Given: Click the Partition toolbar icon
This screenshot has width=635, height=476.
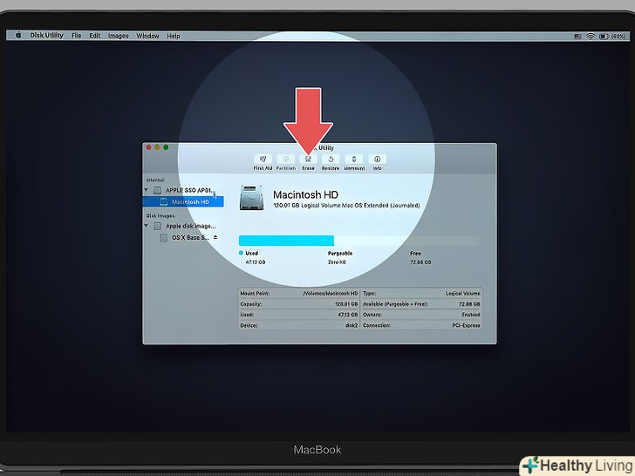Looking at the screenshot, I should tap(285, 159).
